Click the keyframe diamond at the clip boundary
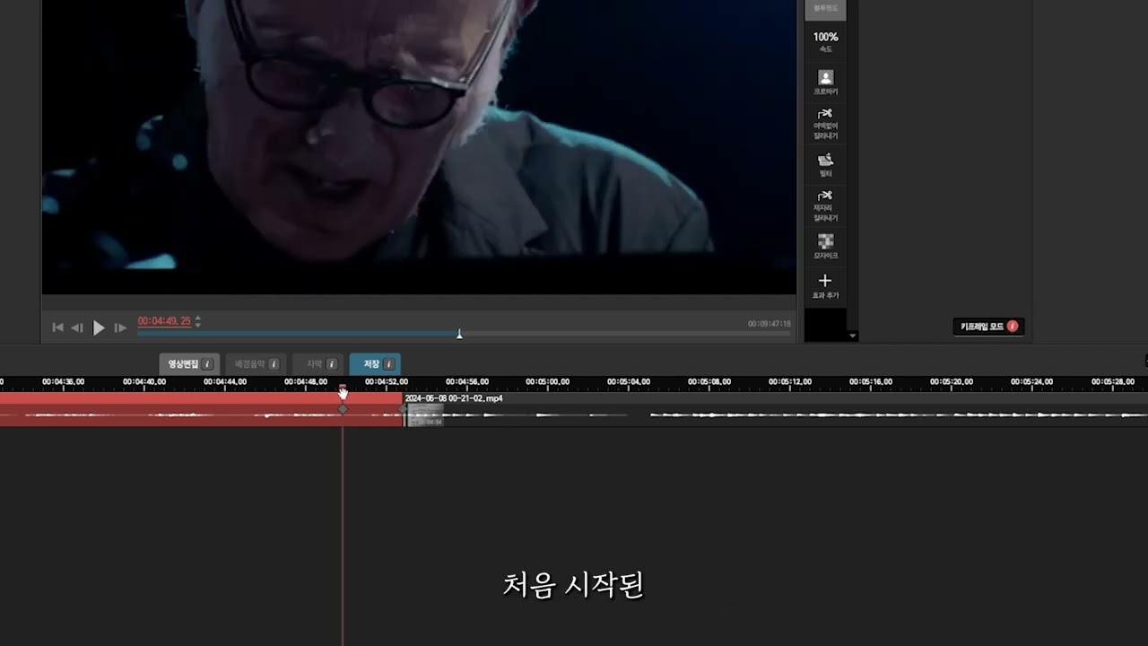 403,409
